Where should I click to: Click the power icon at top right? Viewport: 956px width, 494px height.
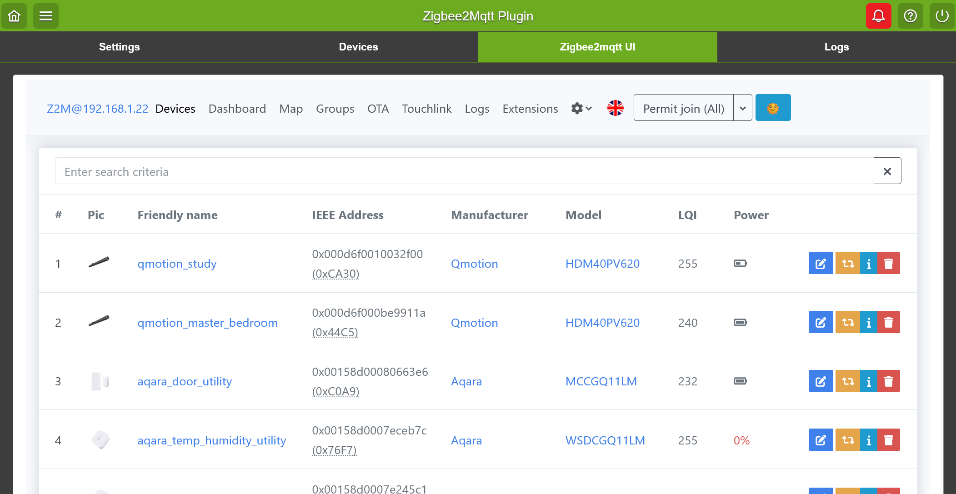click(942, 16)
